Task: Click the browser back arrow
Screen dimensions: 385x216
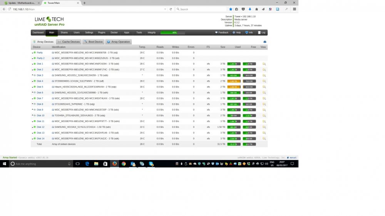Action: pos(4,9)
